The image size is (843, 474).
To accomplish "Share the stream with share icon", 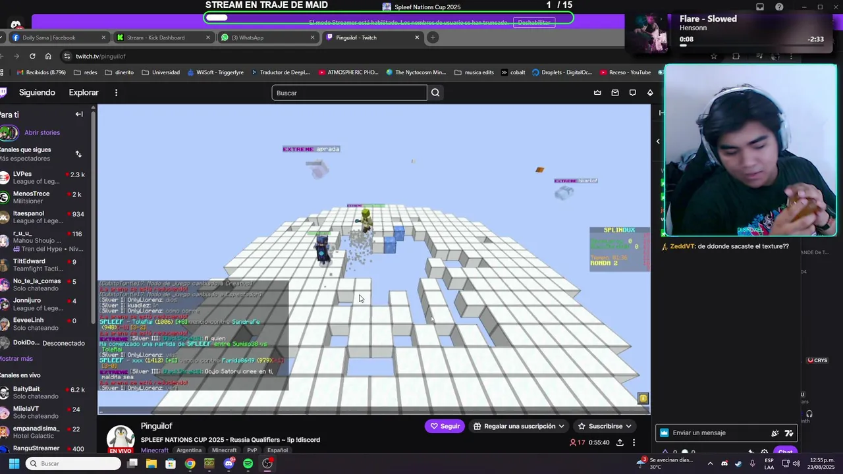I will 620,442.
